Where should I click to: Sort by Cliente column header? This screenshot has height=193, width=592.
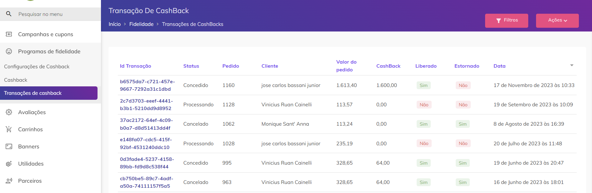tap(270, 66)
